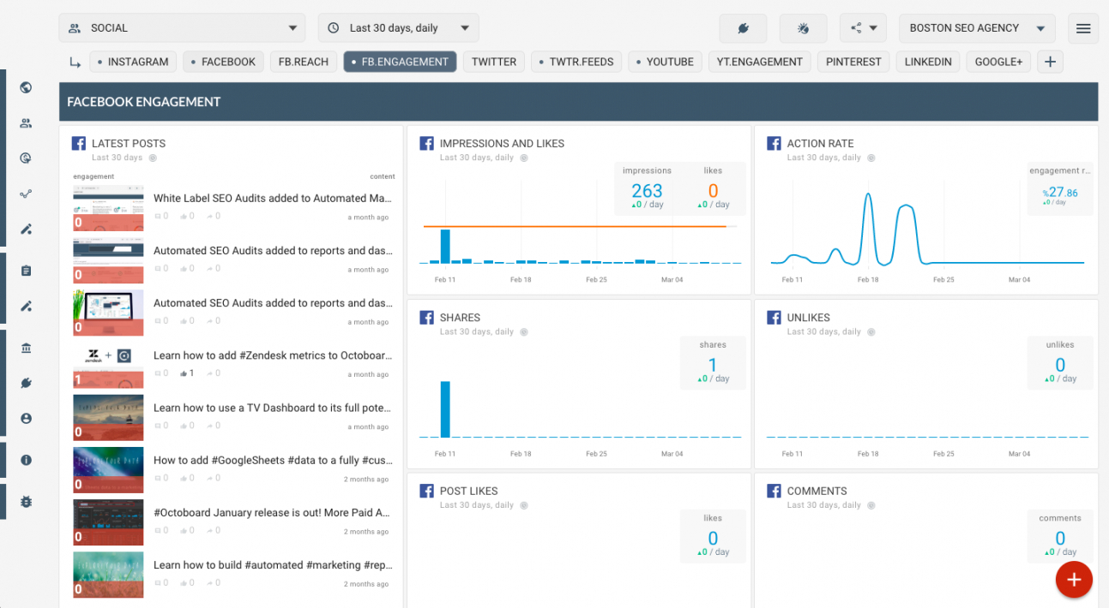Switch to the INSTAGRAM tab
This screenshot has width=1109, height=608.
pos(133,62)
